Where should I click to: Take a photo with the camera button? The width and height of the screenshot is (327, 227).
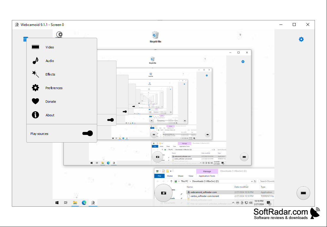coord(164,193)
